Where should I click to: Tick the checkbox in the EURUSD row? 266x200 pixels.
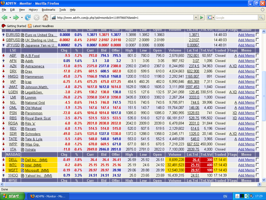[x=257, y=35]
